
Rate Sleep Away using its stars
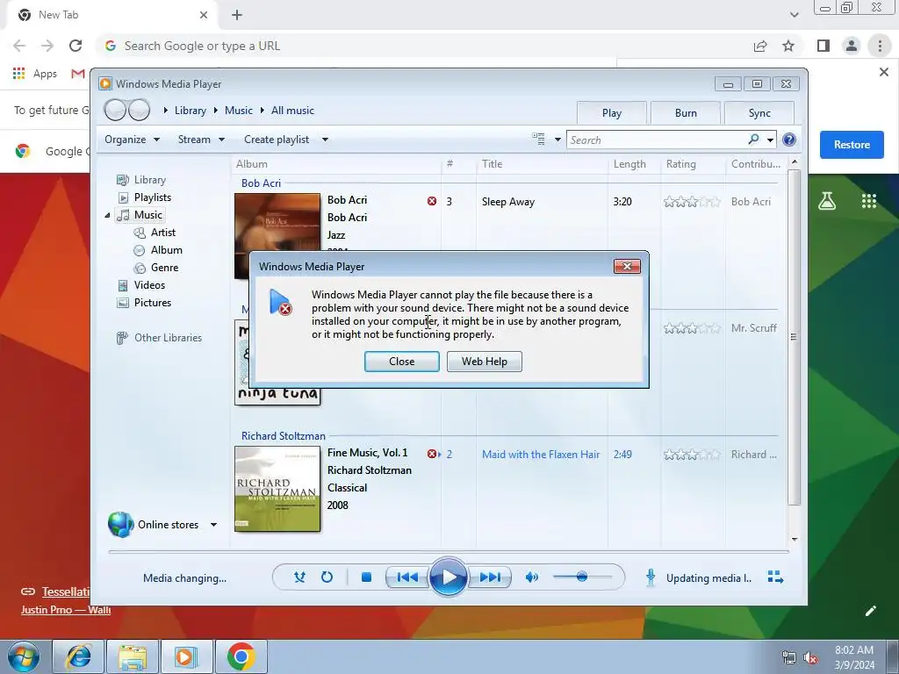tap(692, 202)
